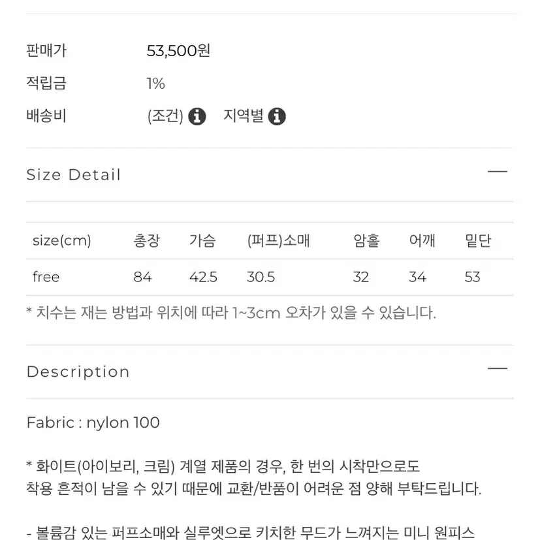Click the 총장 column header
This screenshot has height=540, width=540.
[147, 240]
